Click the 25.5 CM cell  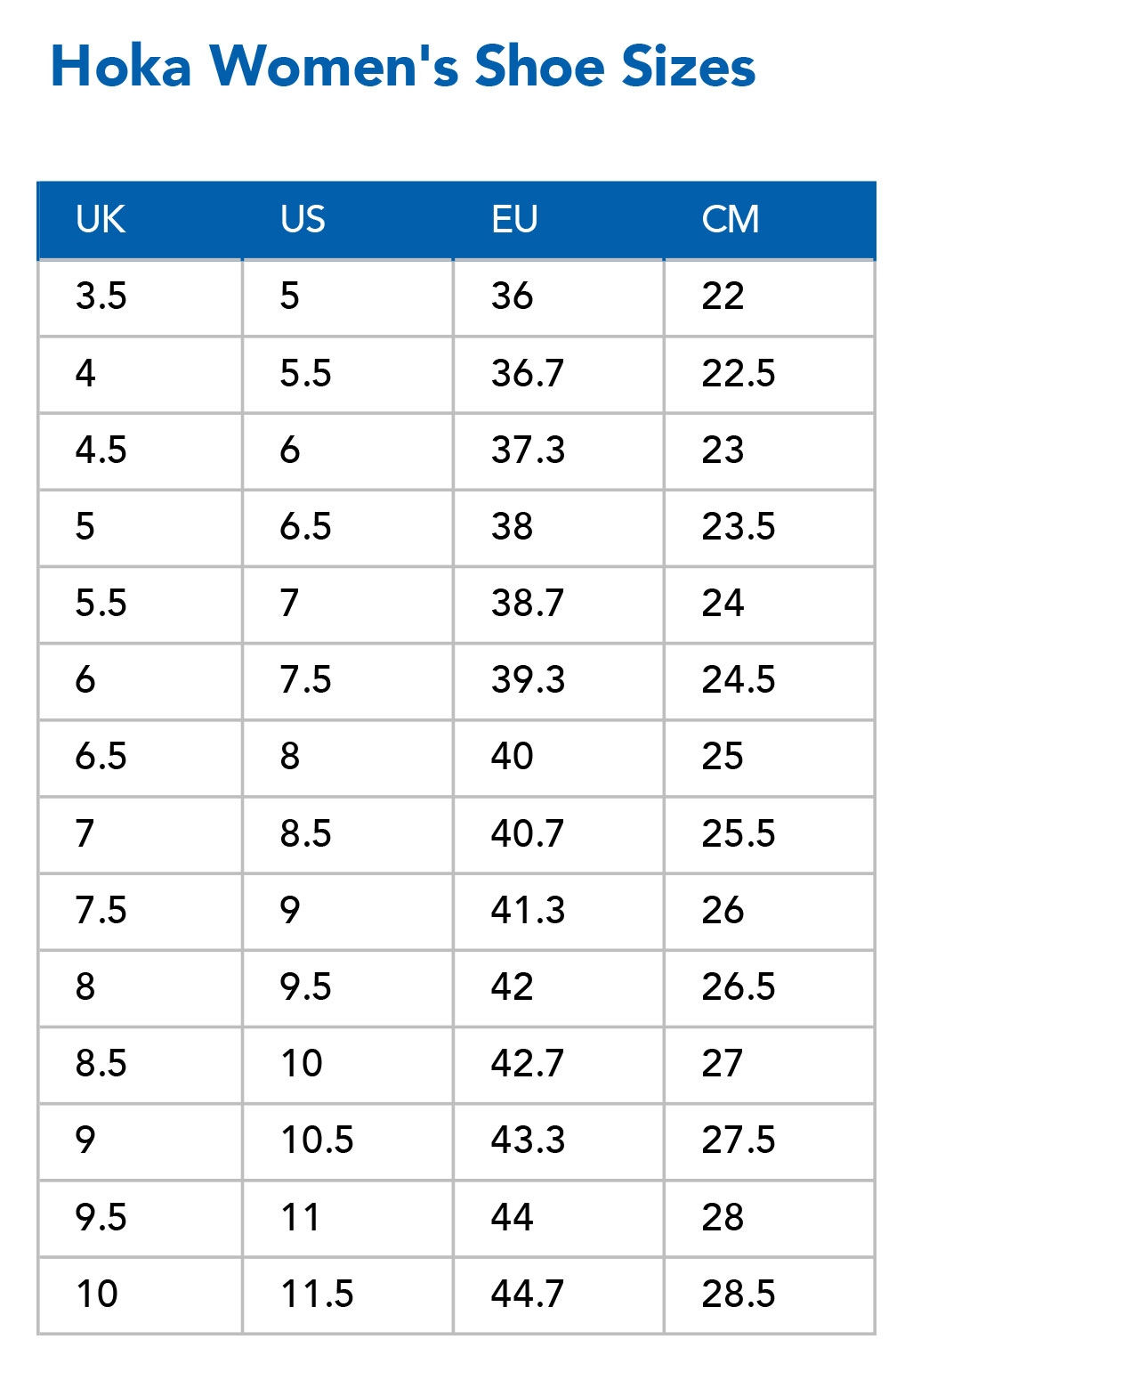(739, 834)
